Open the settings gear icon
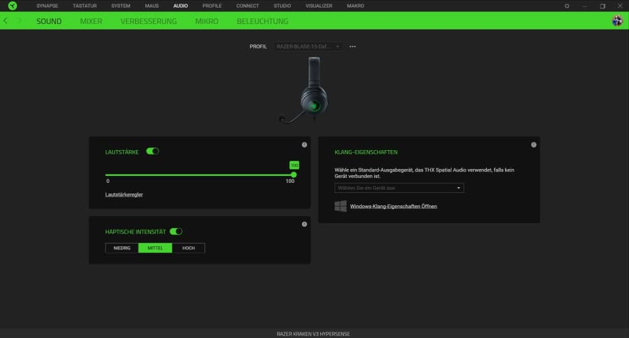This screenshot has height=338, width=629. pyautogui.click(x=567, y=6)
